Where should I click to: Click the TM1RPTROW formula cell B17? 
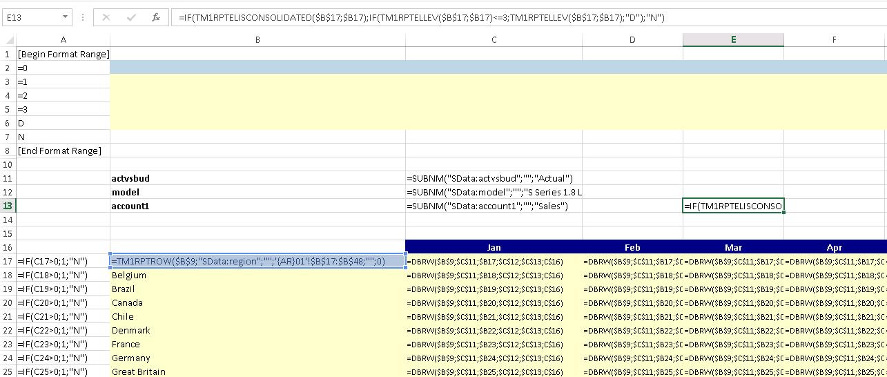coord(257,261)
